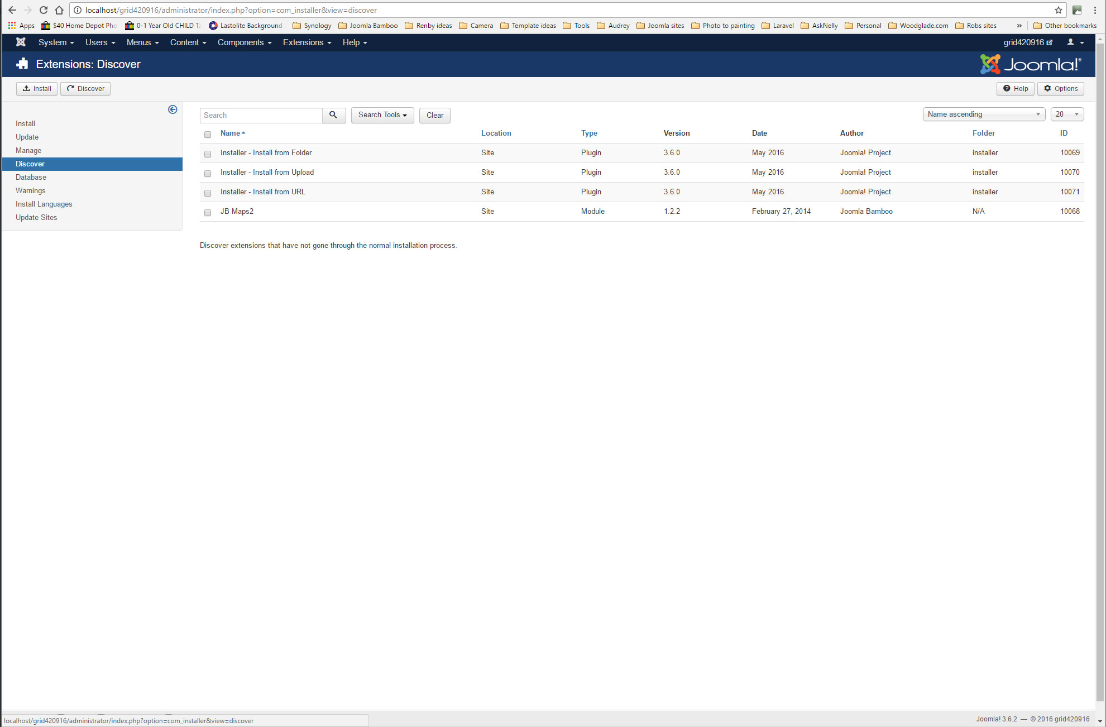Select Update in the sidebar
The image size is (1106, 727).
[27, 137]
